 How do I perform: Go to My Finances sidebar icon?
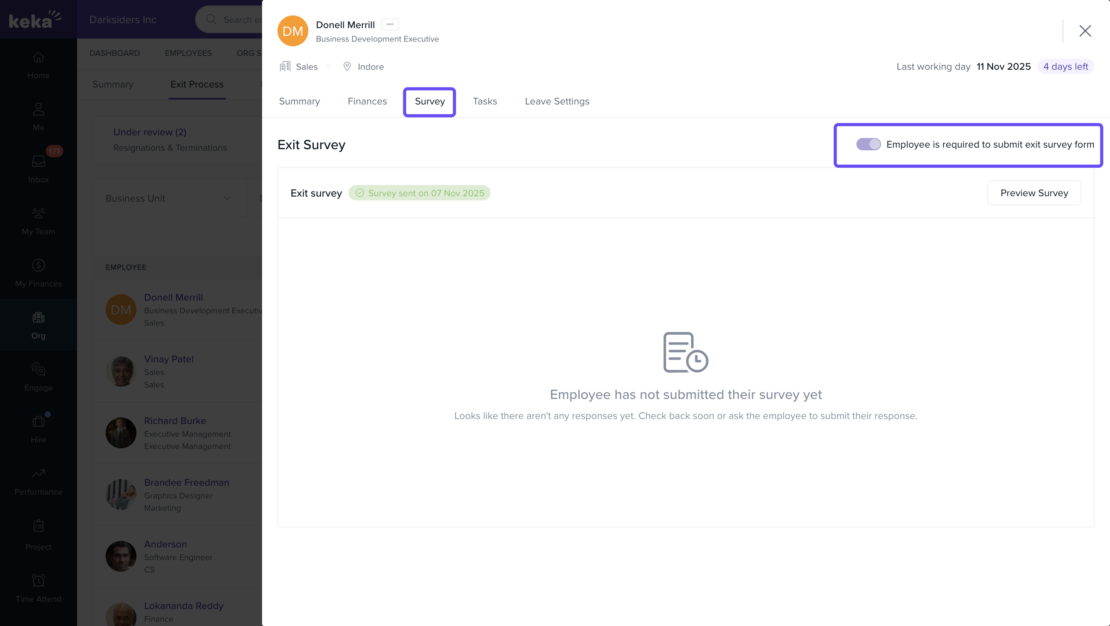point(39,265)
